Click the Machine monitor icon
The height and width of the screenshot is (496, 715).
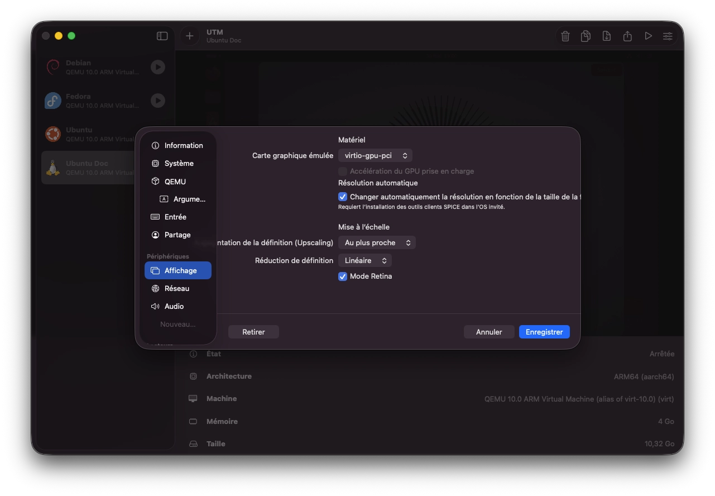pos(193,399)
